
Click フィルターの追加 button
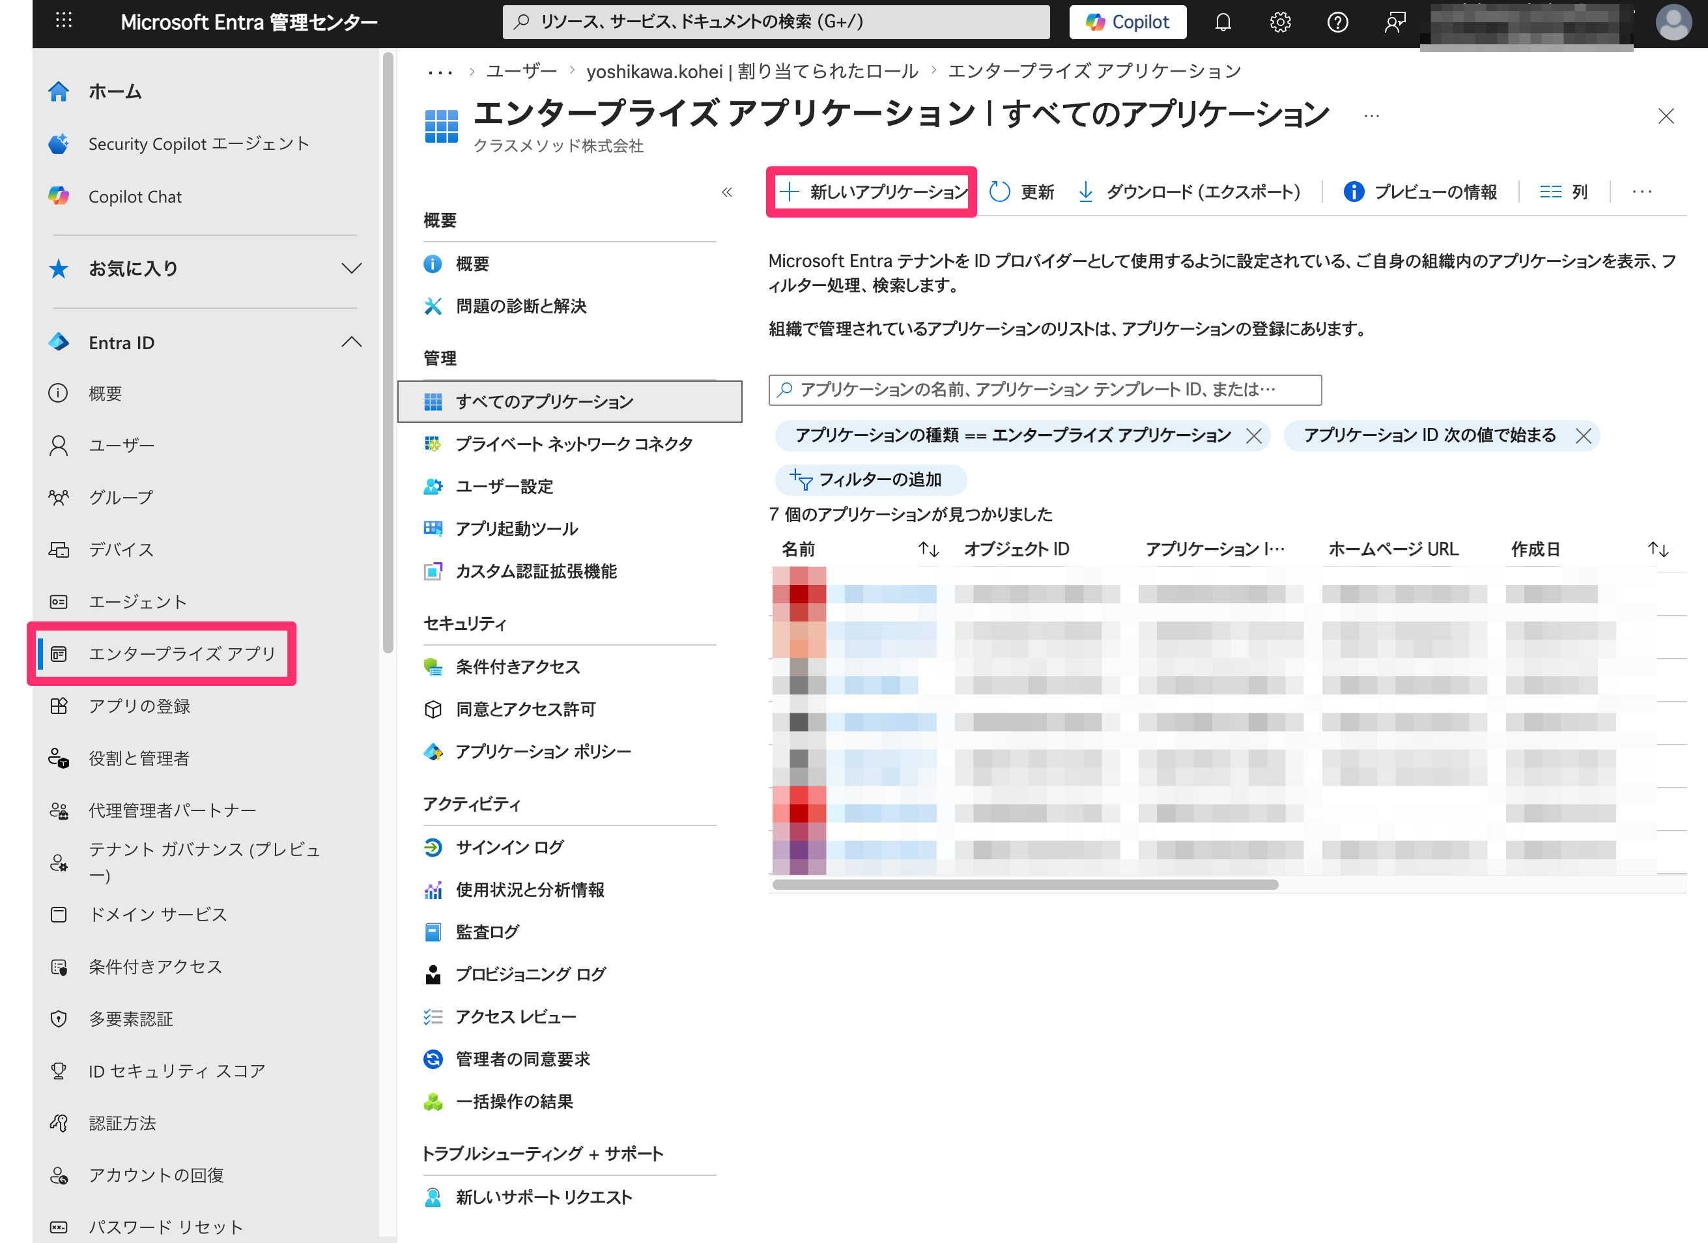tap(870, 480)
